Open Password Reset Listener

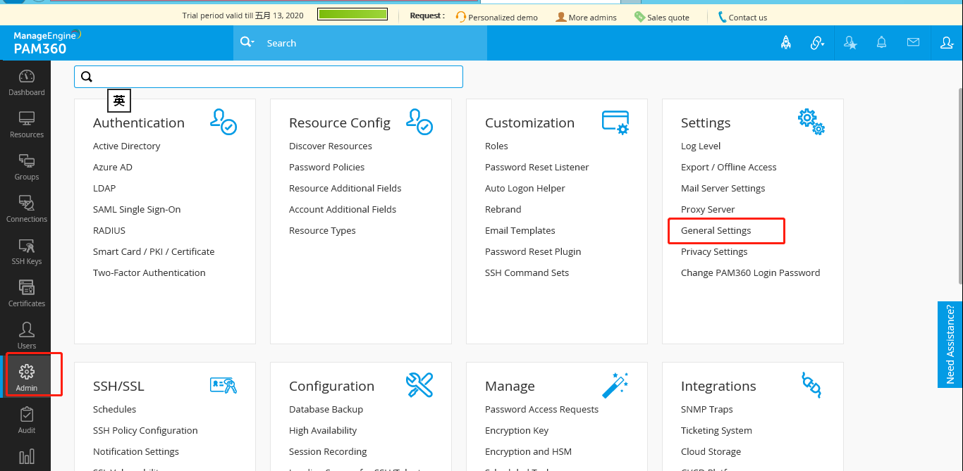[537, 168]
